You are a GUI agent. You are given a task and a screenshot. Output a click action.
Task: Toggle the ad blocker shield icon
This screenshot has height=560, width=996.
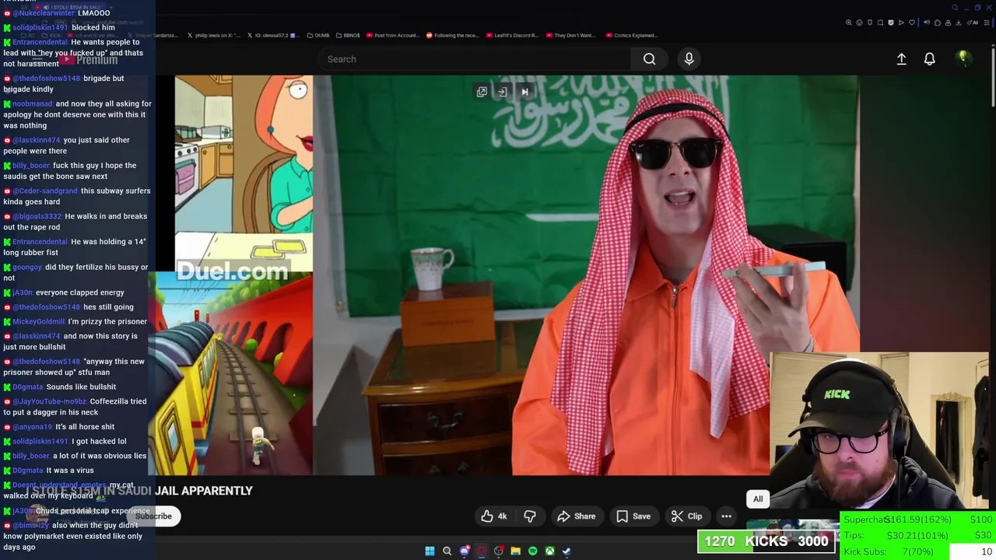[x=891, y=23]
